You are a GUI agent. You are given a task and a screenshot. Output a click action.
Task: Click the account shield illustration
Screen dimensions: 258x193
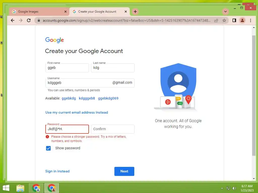pyautogui.click(x=178, y=87)
